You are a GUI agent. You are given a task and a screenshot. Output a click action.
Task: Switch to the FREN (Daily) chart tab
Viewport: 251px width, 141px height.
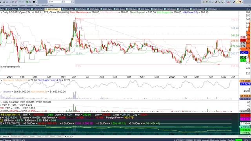tap(170, 9)
